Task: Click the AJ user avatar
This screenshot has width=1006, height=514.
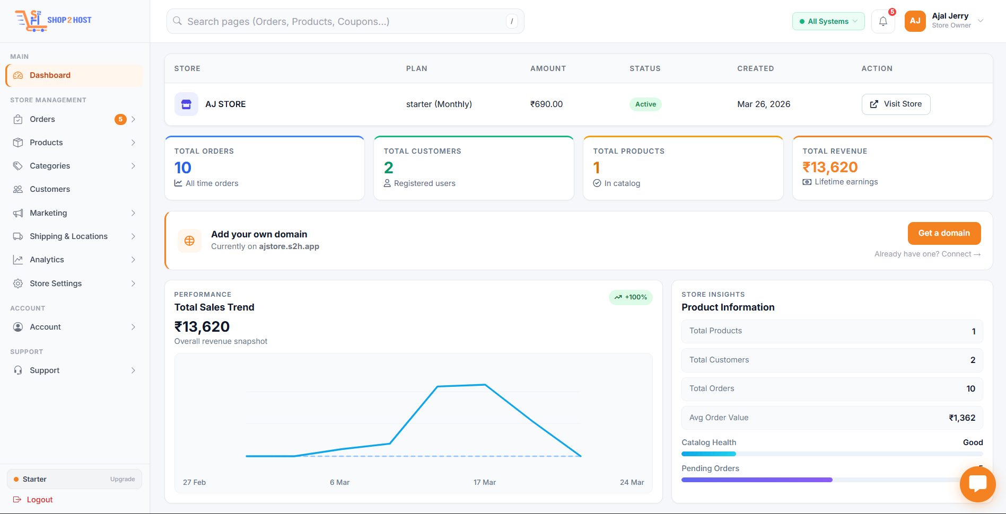Action: (915, 21)
